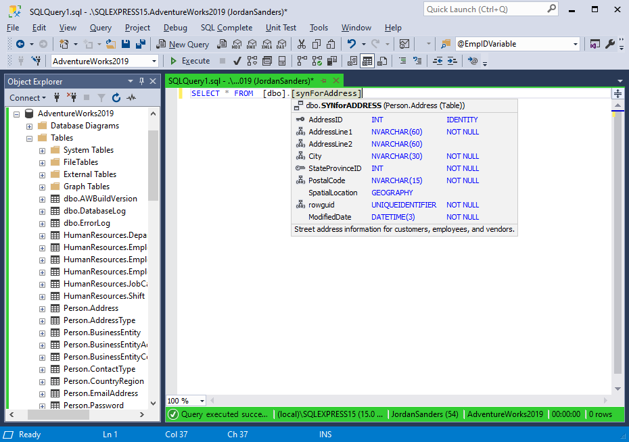Click the wrench Properties icon
This screenshot has height=442, width=629.
point(610,44)
